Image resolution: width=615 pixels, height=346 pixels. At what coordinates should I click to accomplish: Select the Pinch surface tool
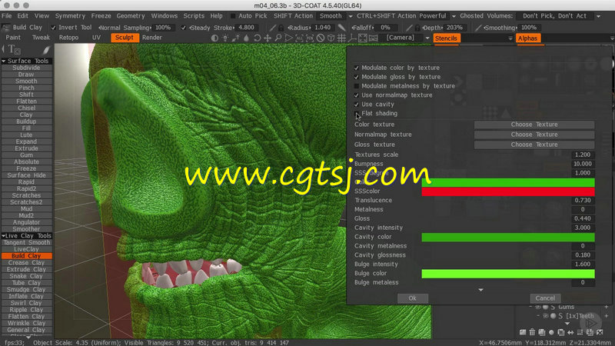(26, 88)
